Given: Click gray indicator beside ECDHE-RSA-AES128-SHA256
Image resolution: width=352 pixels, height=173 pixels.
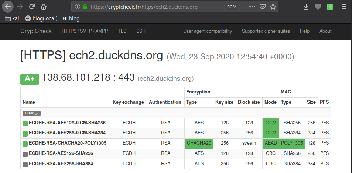Looking at the screenshot, I should point(25,154).
